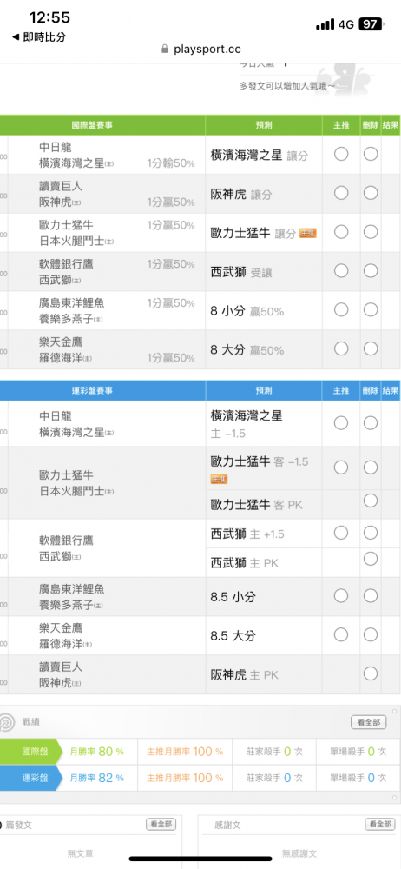Select the green 國際盤 record tab

[30, 752]
